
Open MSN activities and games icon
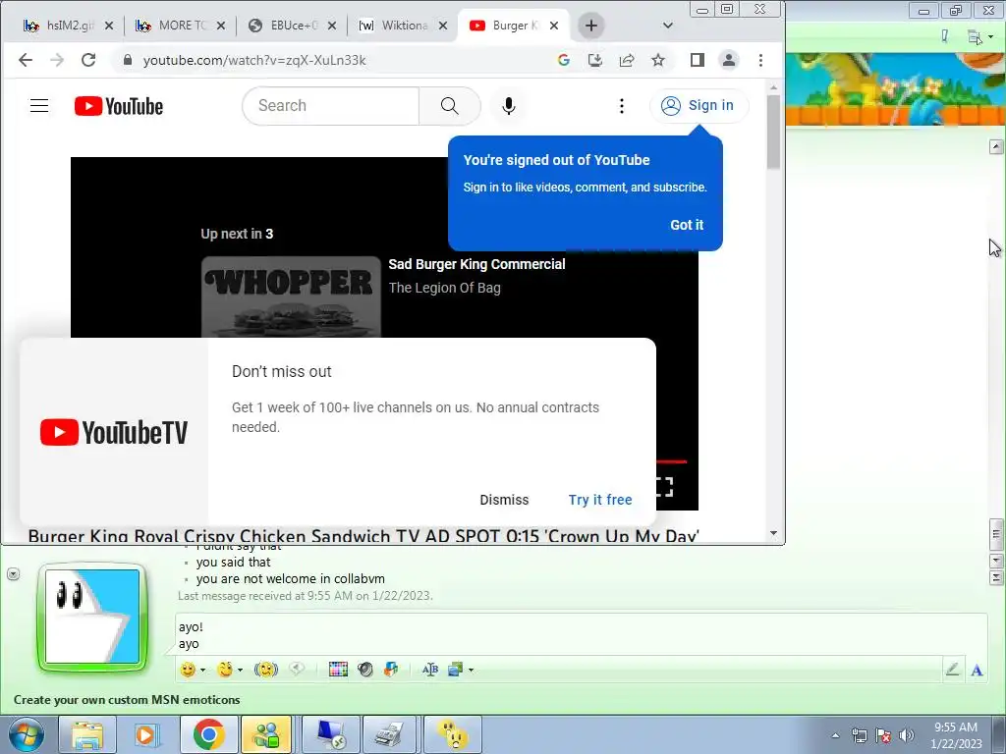[x=391, y=670]
